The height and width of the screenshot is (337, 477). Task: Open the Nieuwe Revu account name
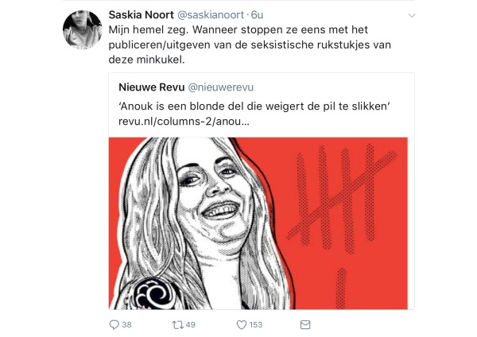pyautogui.click(x=152, y=87)
